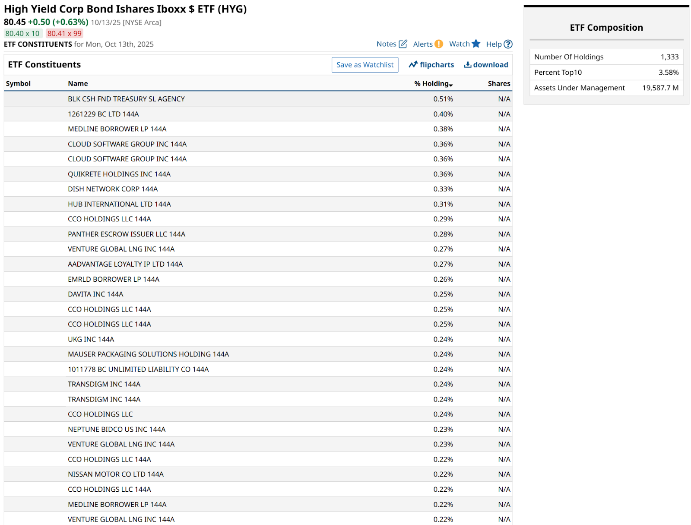Click the download arrow icon

pyautogui.click(x=468, y=64)
